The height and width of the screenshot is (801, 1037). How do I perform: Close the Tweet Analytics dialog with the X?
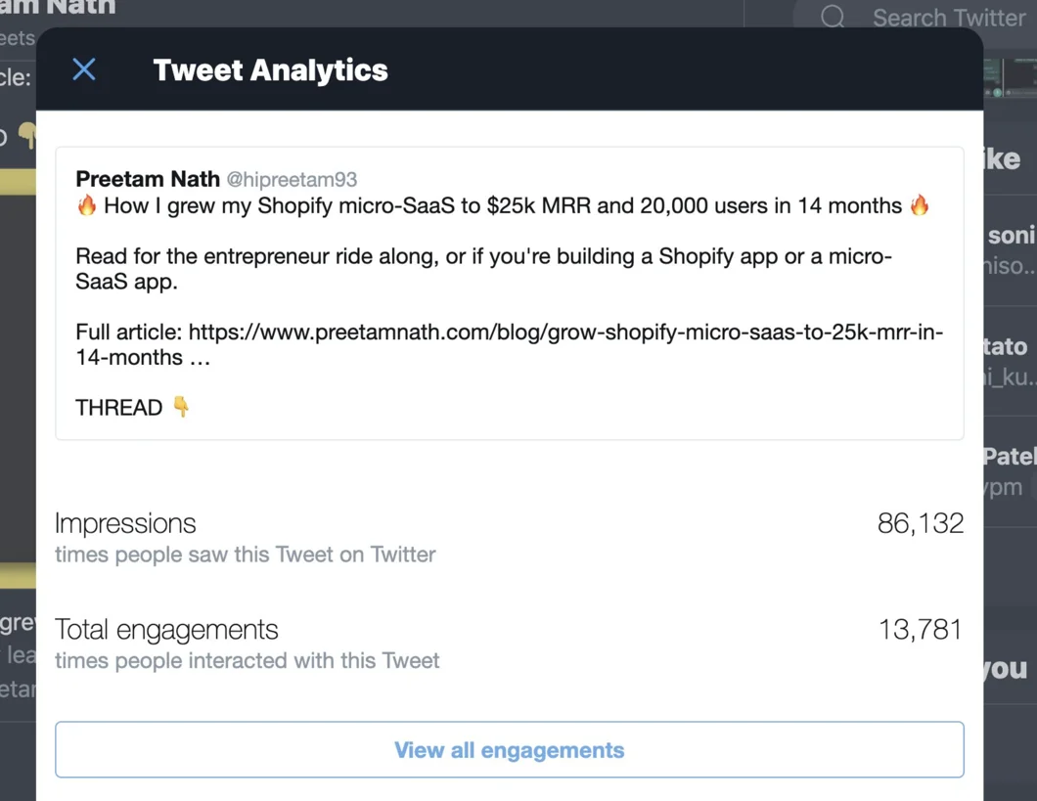click(84, 69)
